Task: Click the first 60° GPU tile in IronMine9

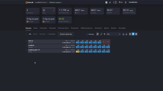Action: [x=78, y=46]
